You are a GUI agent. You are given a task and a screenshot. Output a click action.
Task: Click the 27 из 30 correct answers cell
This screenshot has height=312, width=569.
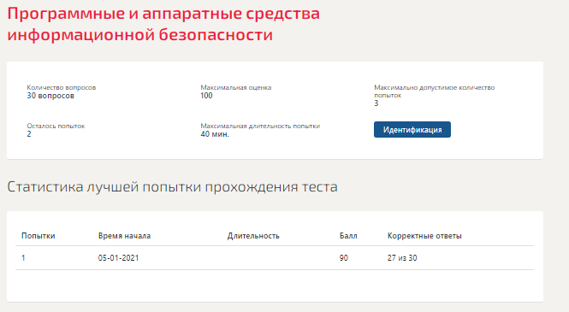click(x=402, y=258)
